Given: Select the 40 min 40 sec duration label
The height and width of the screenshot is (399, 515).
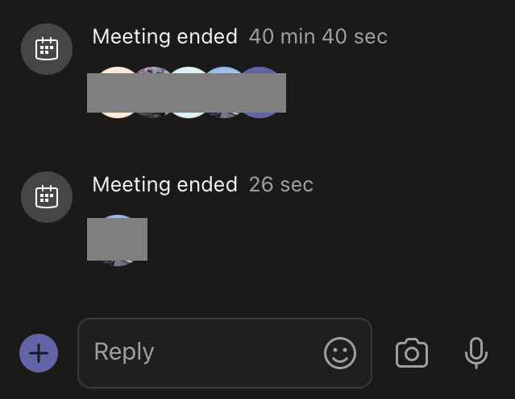Looking at the screenshot, I should coord(318,36).
